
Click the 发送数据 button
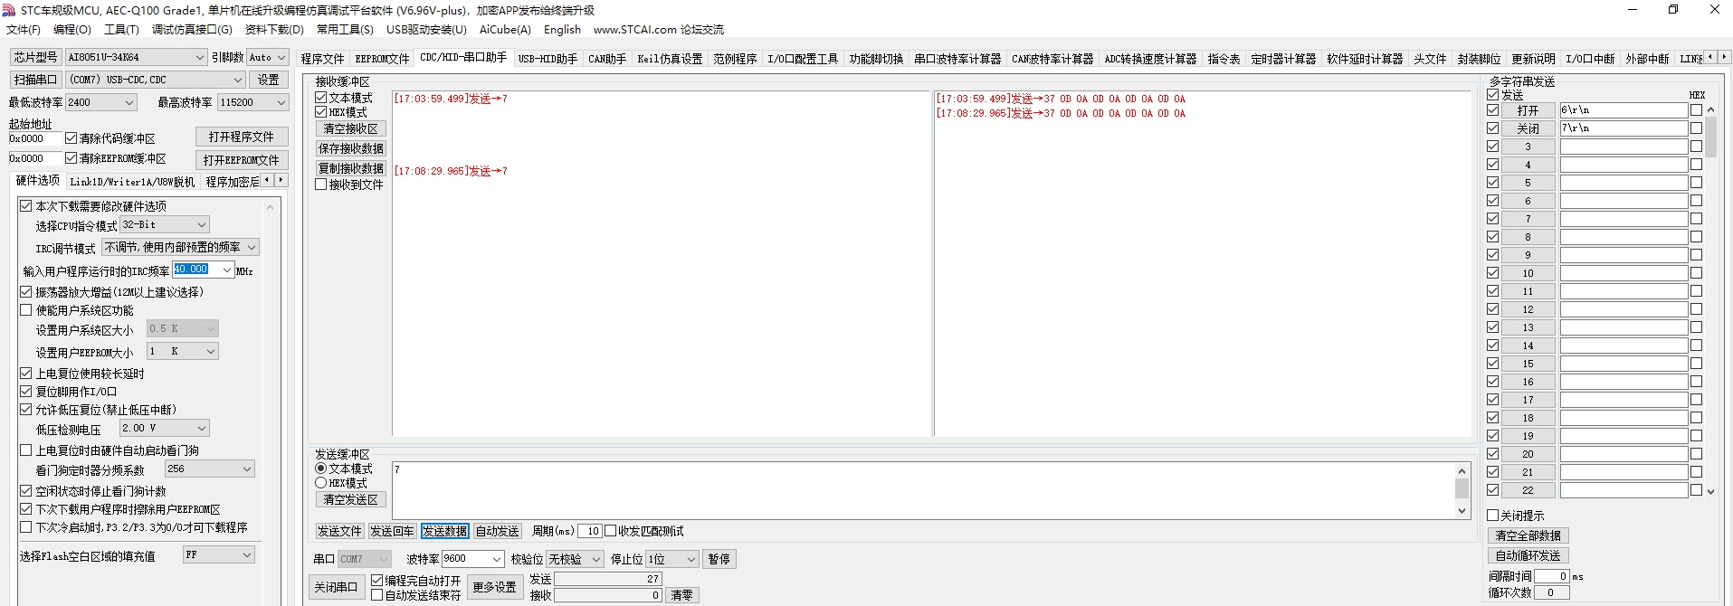click(444, 531)
